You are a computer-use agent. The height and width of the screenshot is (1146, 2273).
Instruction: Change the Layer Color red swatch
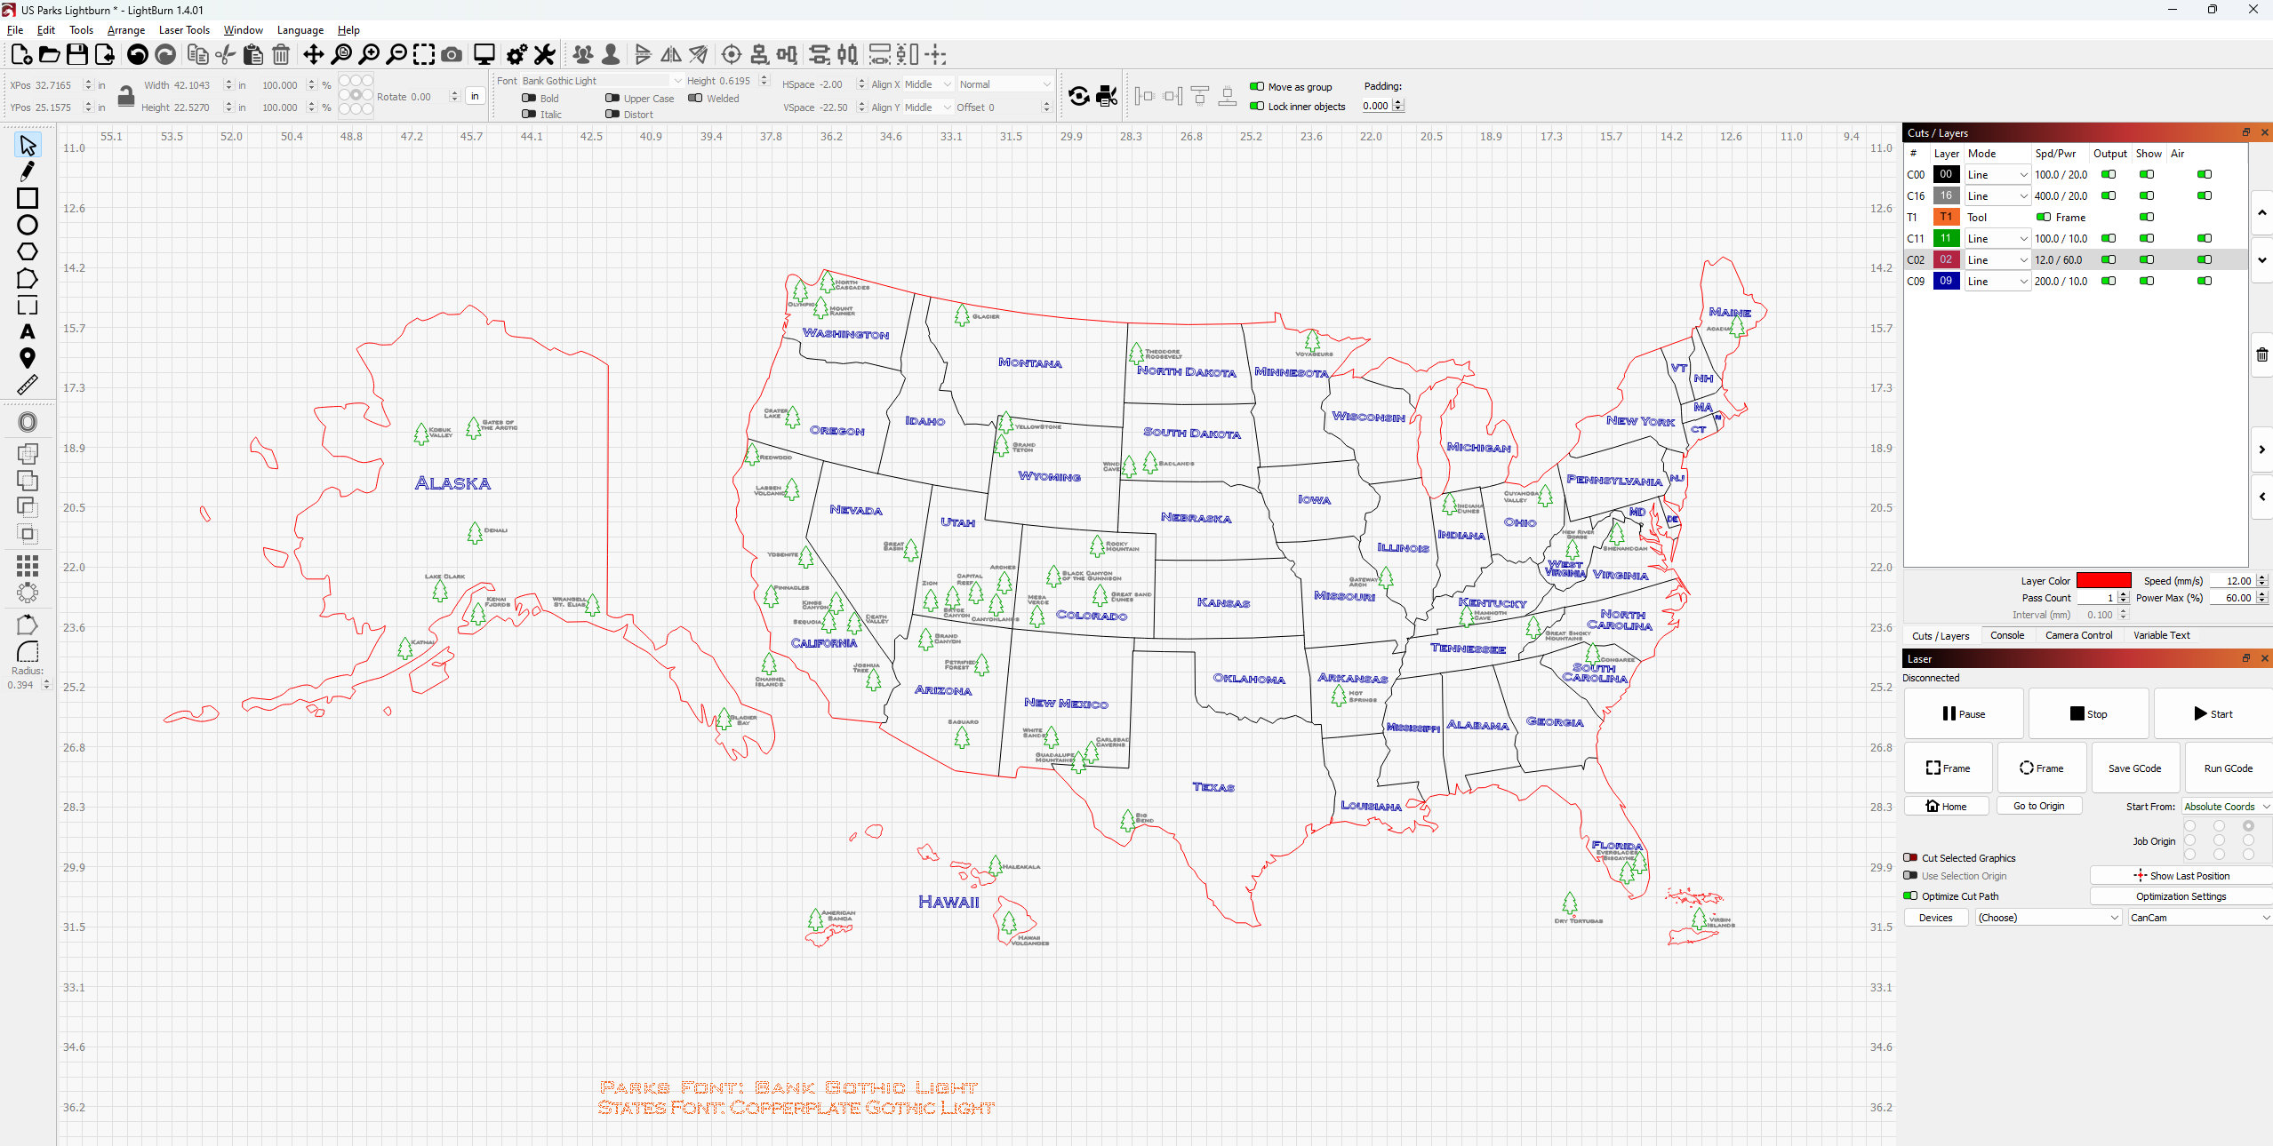[x=2104, y=580]
